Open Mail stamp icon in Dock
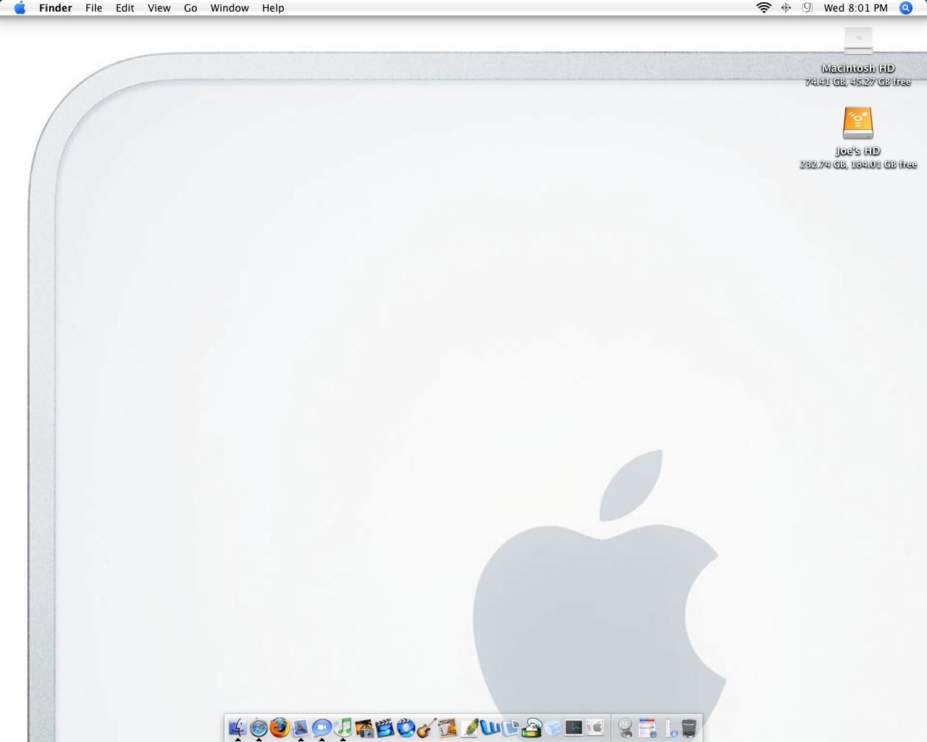This screenshot has width=927, height=742. tap(301, 728)
